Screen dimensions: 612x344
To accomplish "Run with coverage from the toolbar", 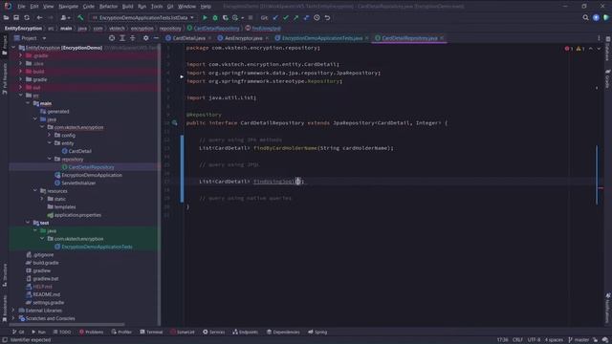I will [226, 17].
